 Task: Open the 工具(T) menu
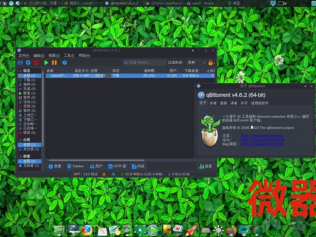(69, 55)
